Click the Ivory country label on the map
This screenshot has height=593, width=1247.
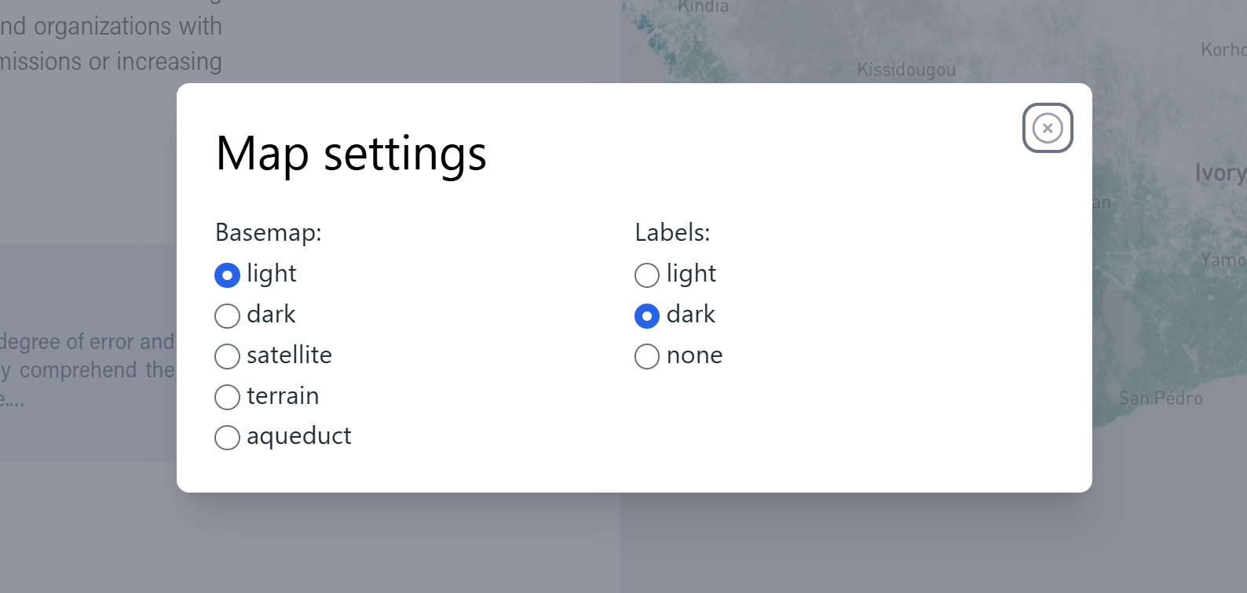(x=1220, y=173)
